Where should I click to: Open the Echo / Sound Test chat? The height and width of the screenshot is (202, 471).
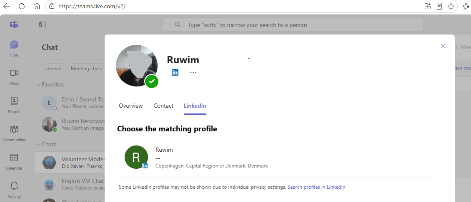pyautogui.click(x=70, y=103)
